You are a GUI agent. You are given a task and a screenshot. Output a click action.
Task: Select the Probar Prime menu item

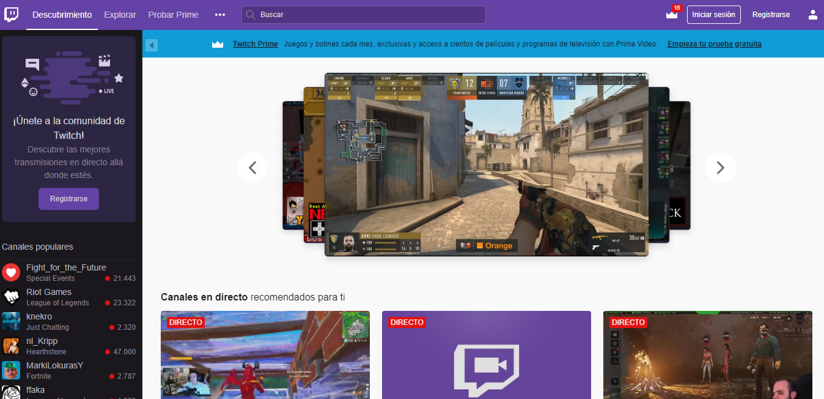point(173,15)
